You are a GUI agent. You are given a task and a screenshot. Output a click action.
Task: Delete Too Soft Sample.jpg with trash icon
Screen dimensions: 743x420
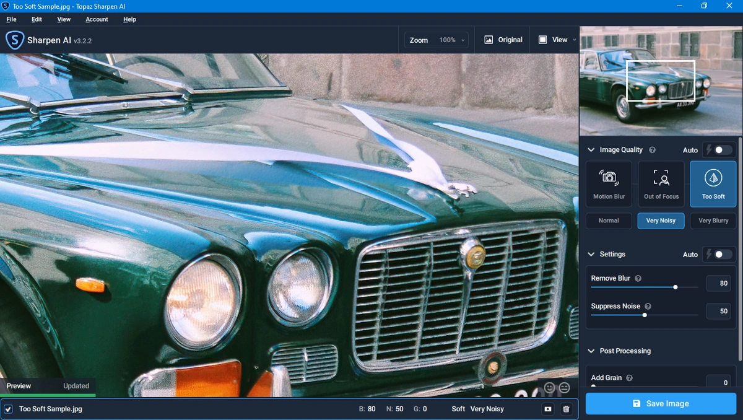pyautogui.click(x=566, y=409)
